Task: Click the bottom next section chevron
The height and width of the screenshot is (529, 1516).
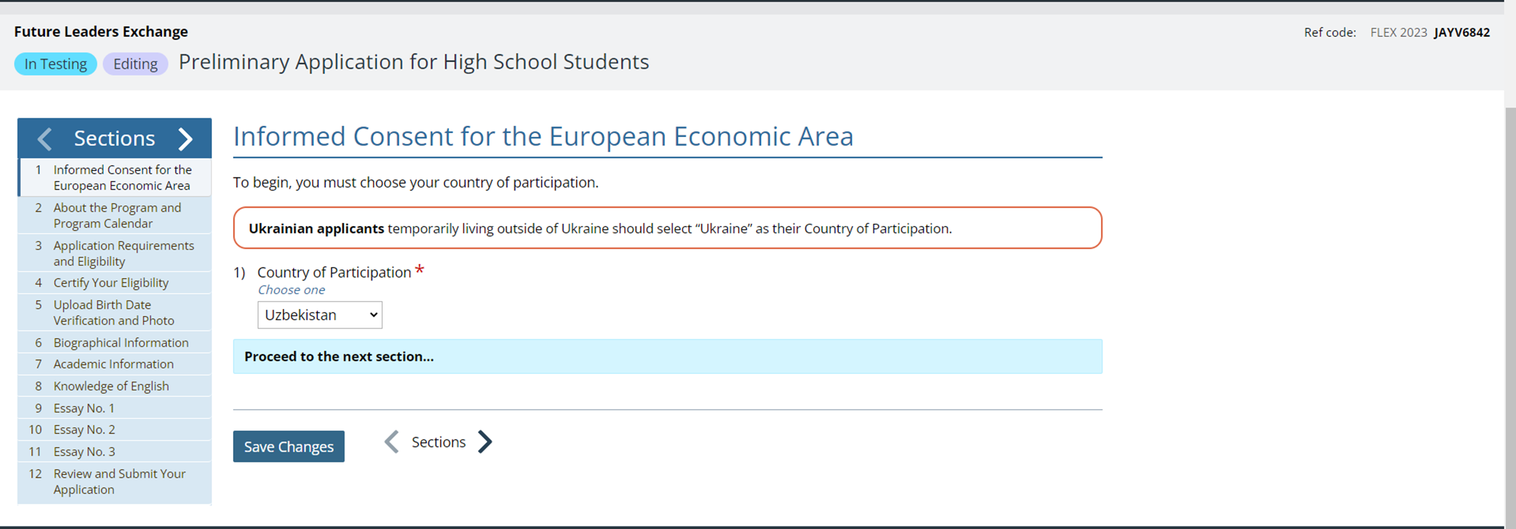Action: pyautogui.click(x=485, y=442)
